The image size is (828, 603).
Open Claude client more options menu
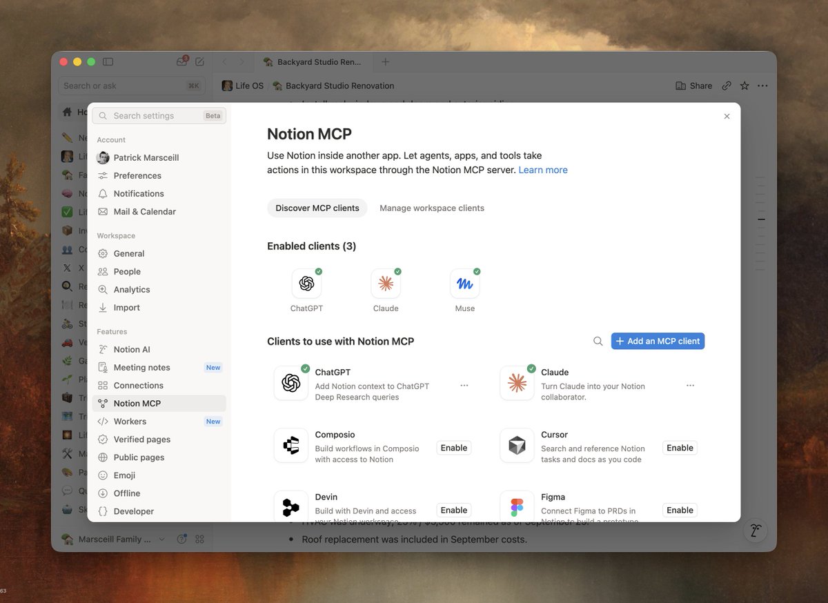pos(690,386)
